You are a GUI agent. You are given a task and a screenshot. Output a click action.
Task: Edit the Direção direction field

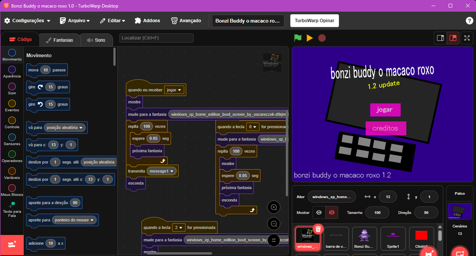(x=426, y=212)
